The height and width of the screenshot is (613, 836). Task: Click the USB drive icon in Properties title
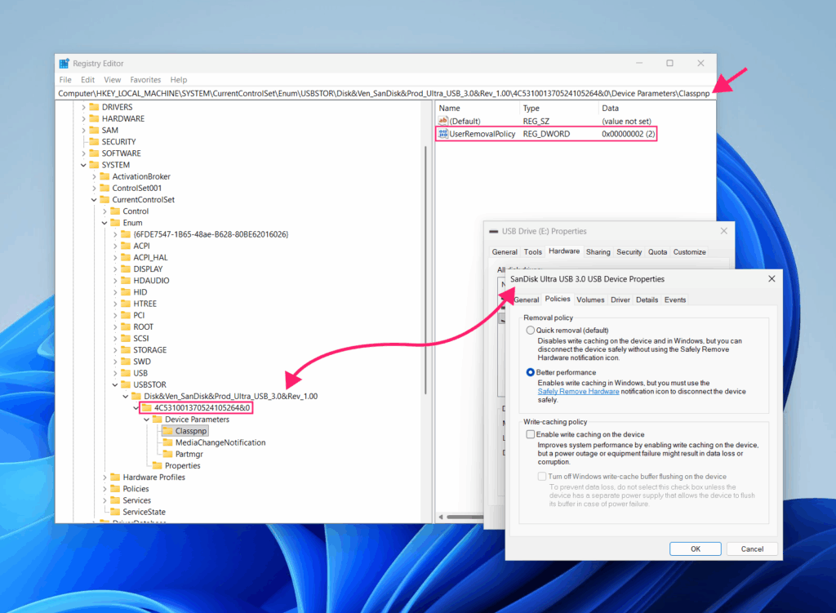pos(494,231)
